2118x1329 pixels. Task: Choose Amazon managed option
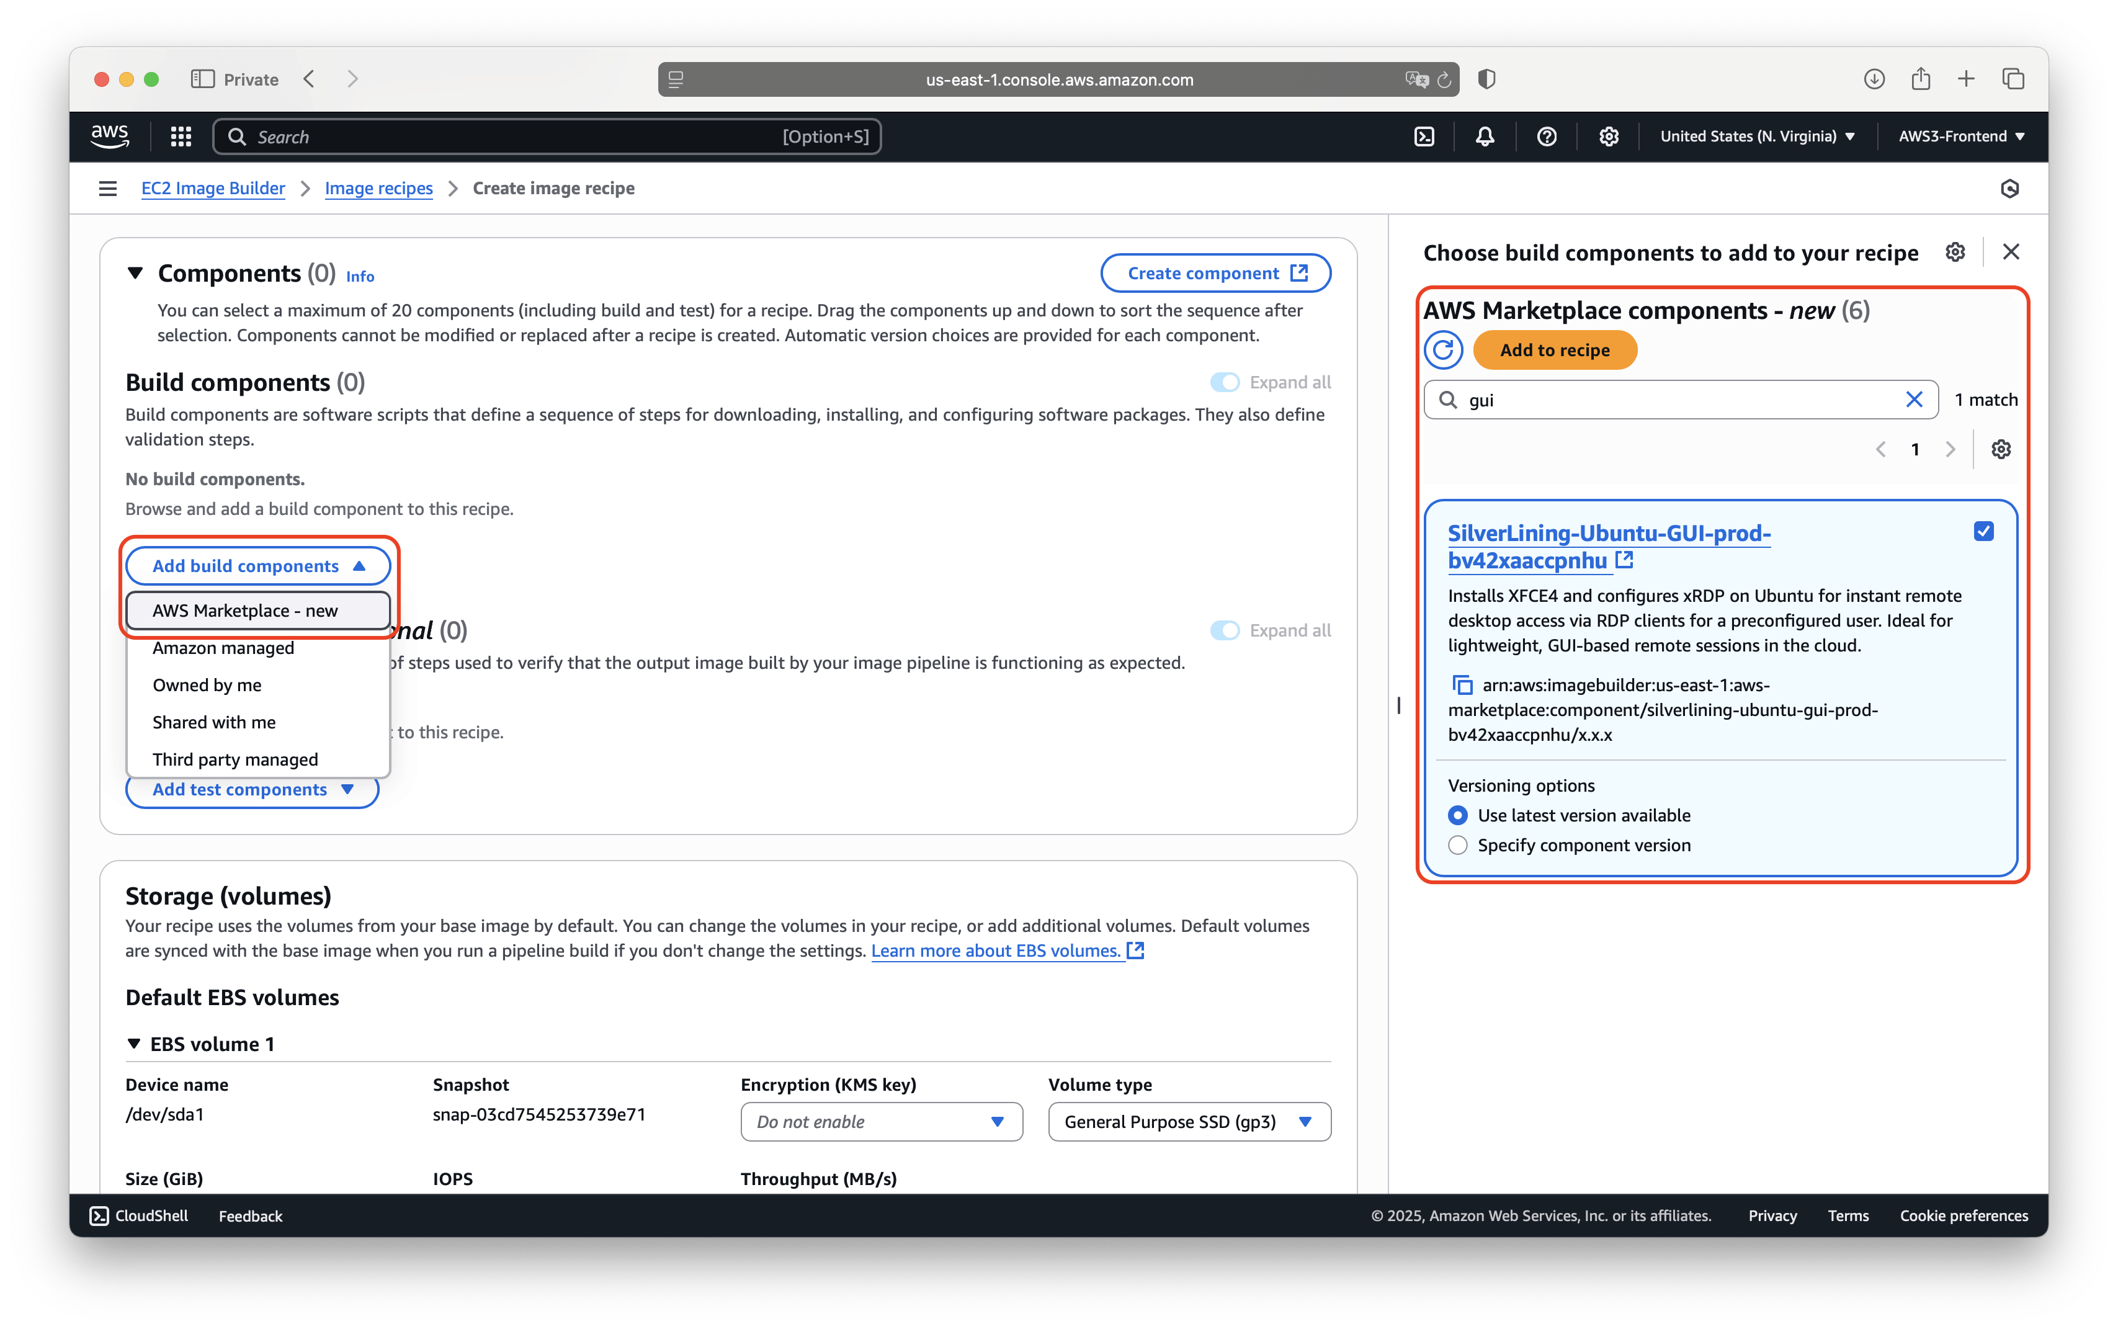pyautogui.click(x=258, y=648)
